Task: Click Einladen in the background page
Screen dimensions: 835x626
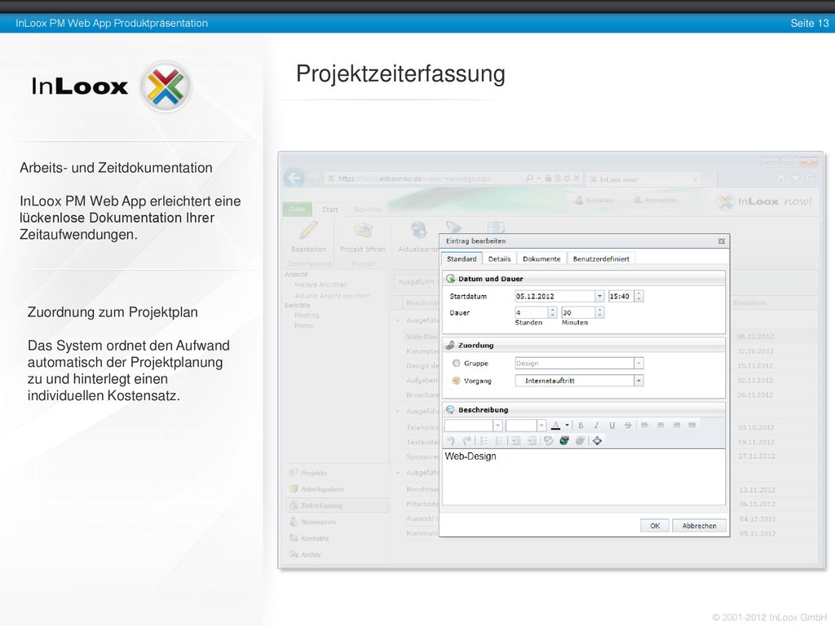Action: pos(594,201)
